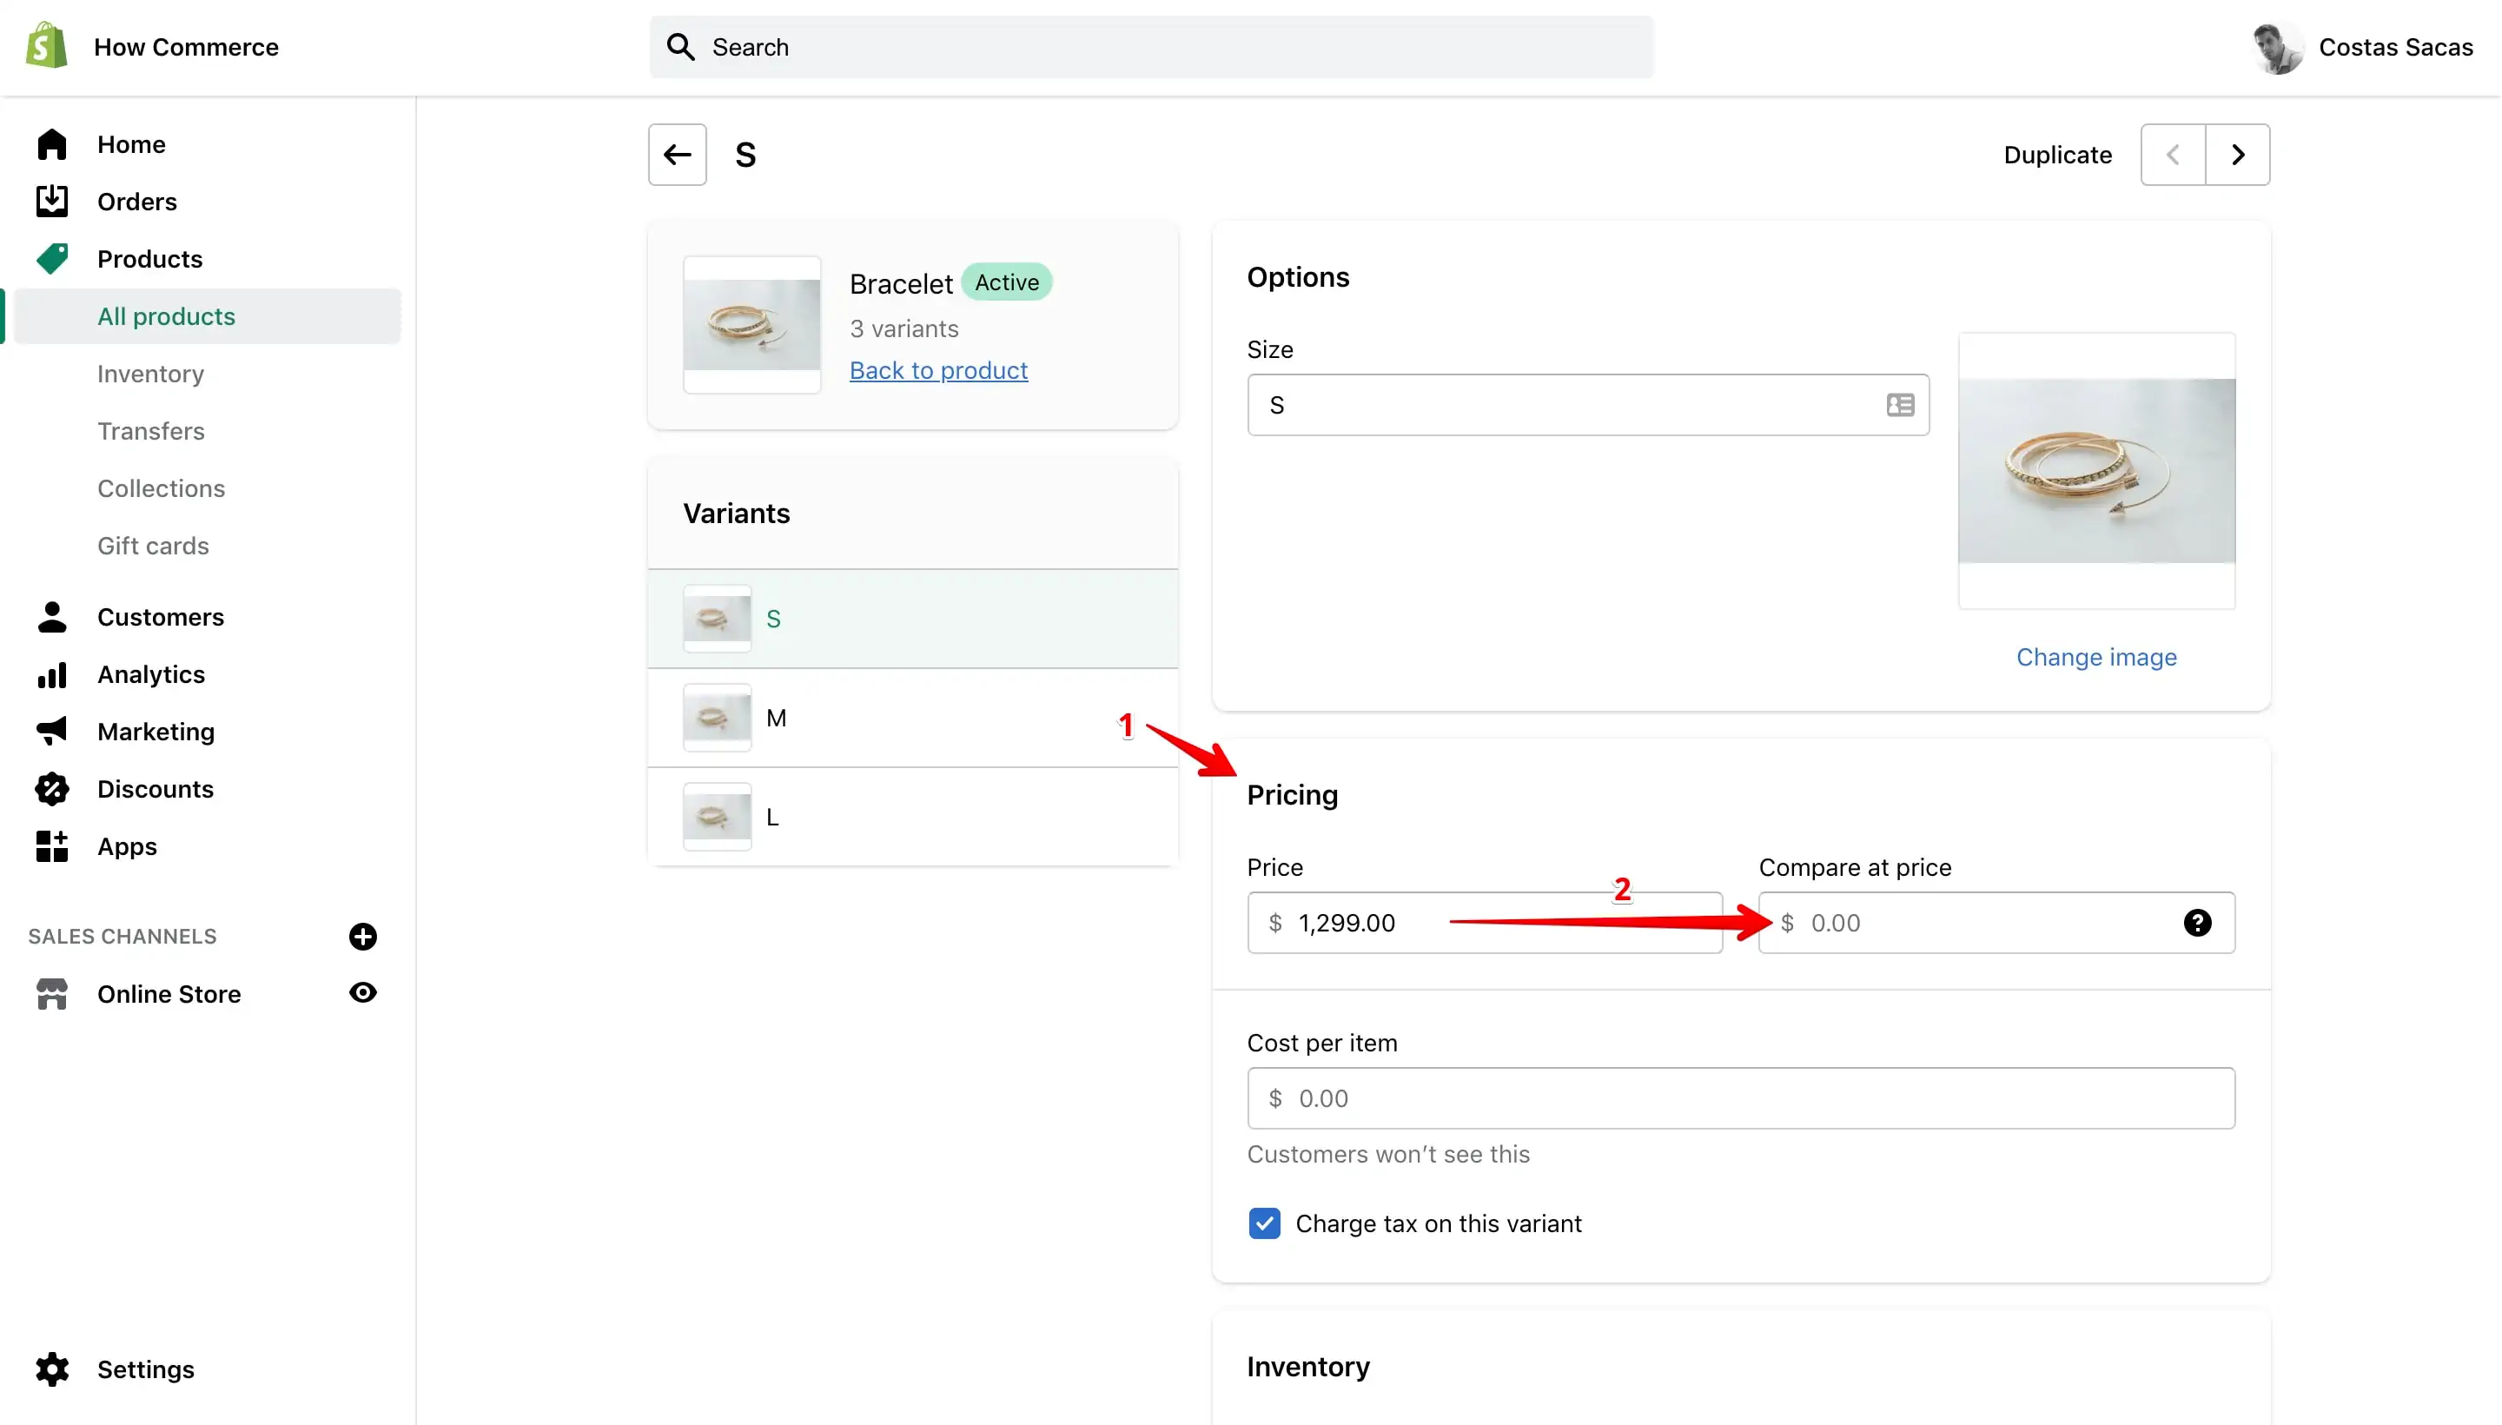Open Inventory submenu item
The width and height of the screenshot is (2502, 1425).
150,374
